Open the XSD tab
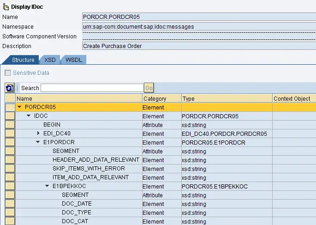The height and width of the screenshot is (225, 316). coord(50,60)
